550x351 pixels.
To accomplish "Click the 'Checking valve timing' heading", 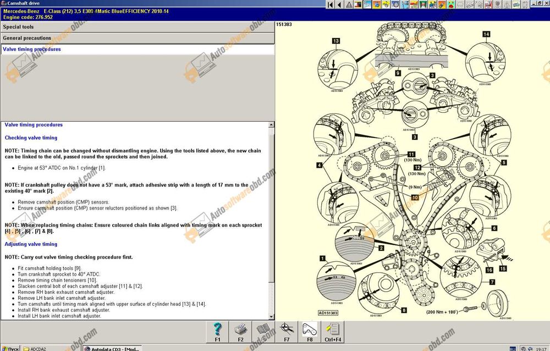I will 31,138.
